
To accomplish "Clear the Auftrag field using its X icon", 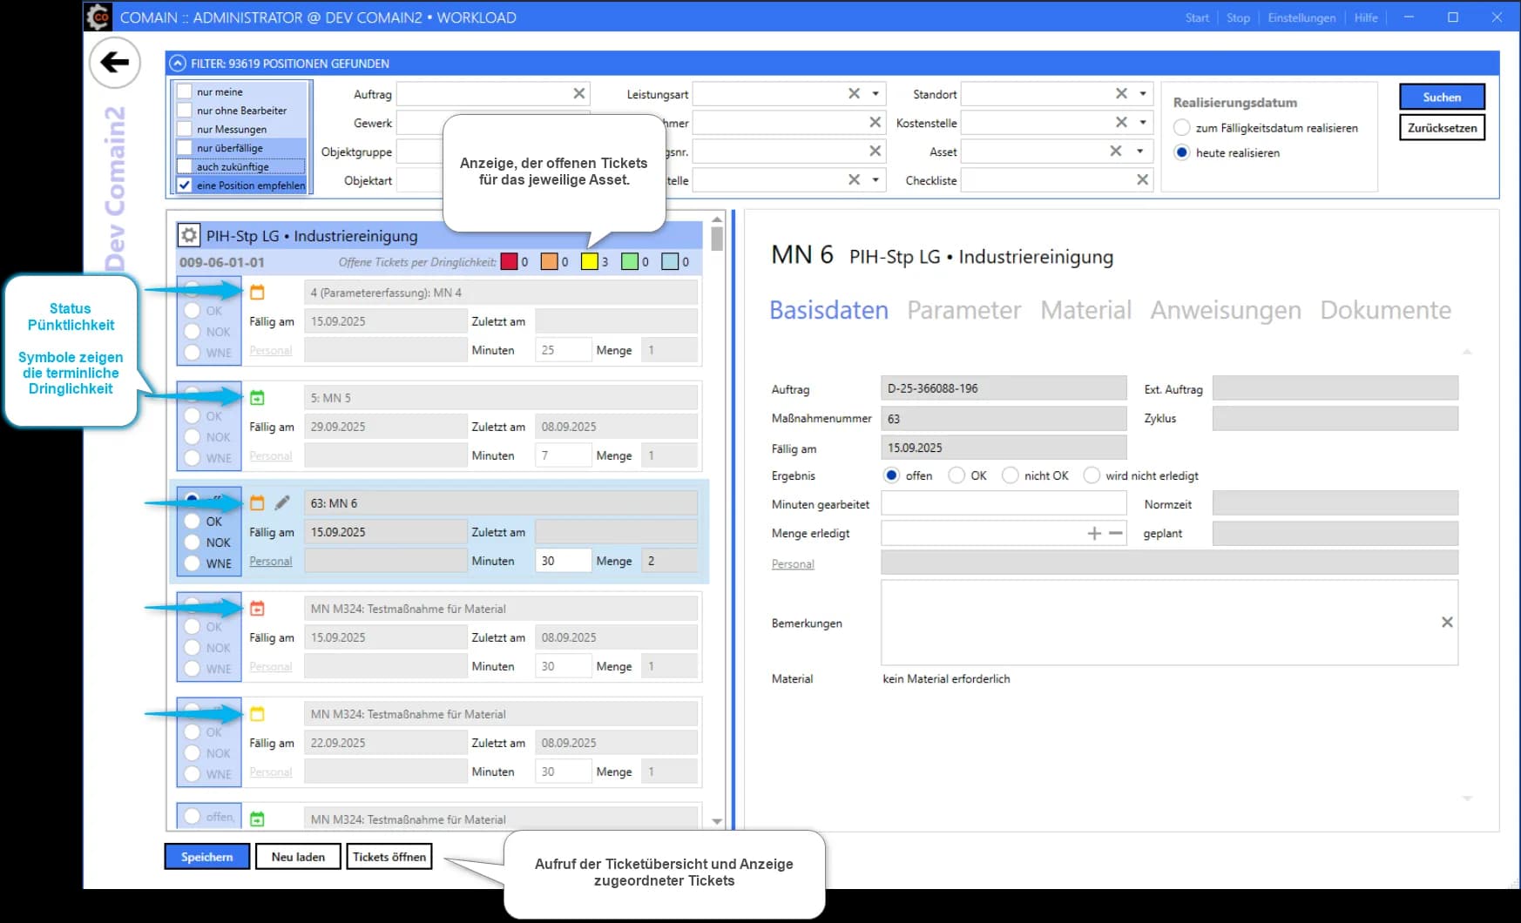I will pyautogui.click(x=579, y=93).
